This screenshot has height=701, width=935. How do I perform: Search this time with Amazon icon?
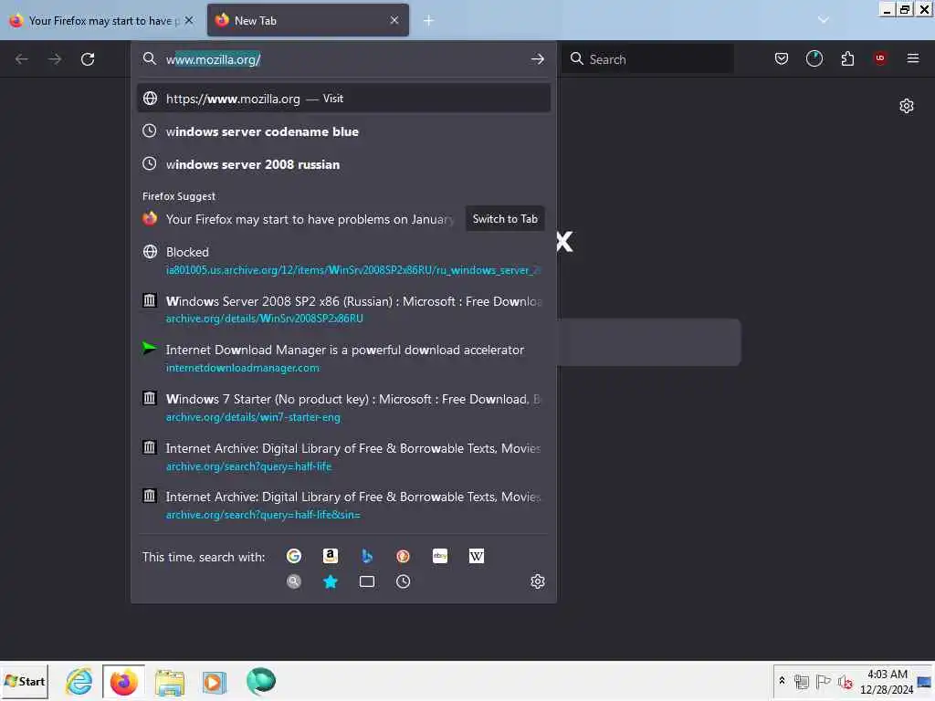click(331, 556)
